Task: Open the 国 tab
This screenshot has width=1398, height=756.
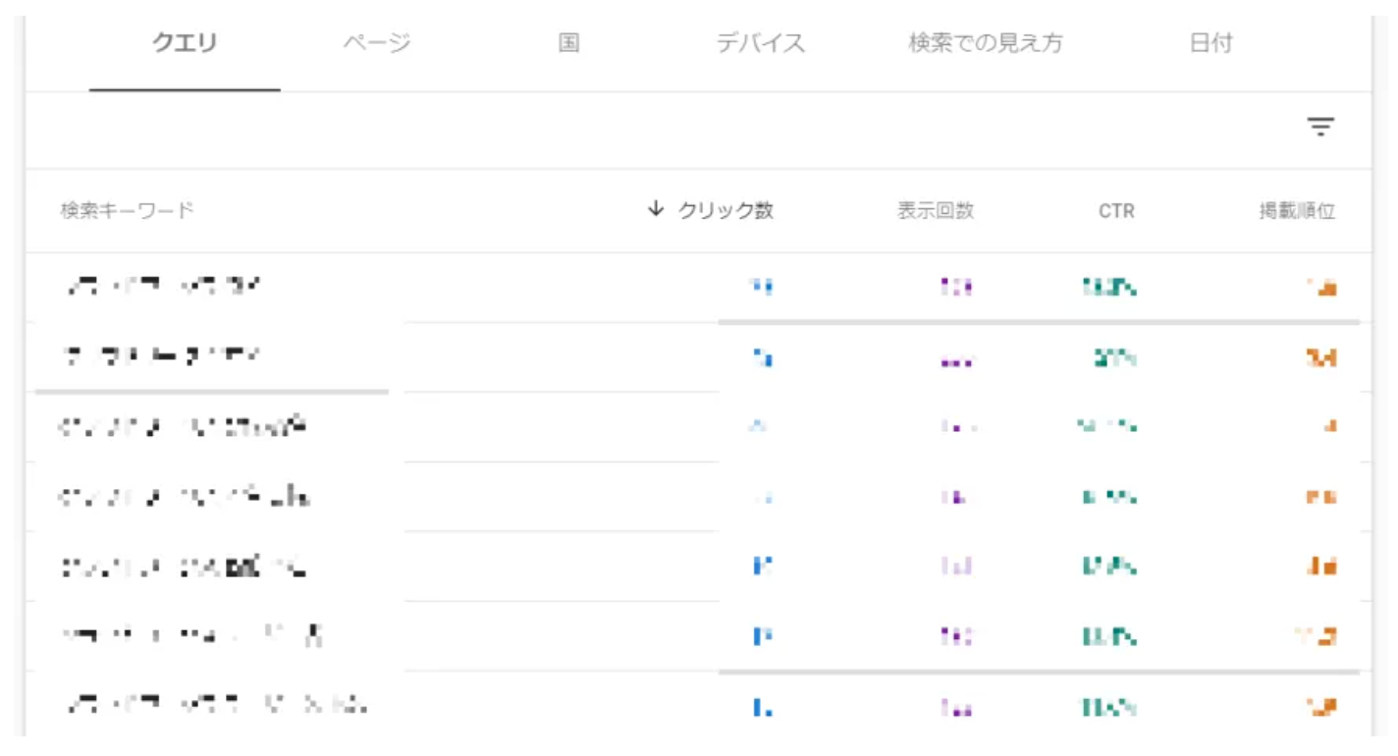Action: pos(568,43)
